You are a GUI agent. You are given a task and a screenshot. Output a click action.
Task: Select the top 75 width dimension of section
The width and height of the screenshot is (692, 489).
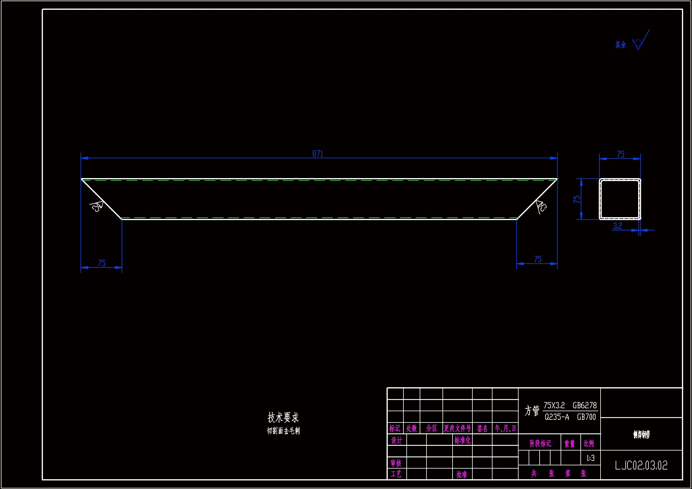(620, 154)
